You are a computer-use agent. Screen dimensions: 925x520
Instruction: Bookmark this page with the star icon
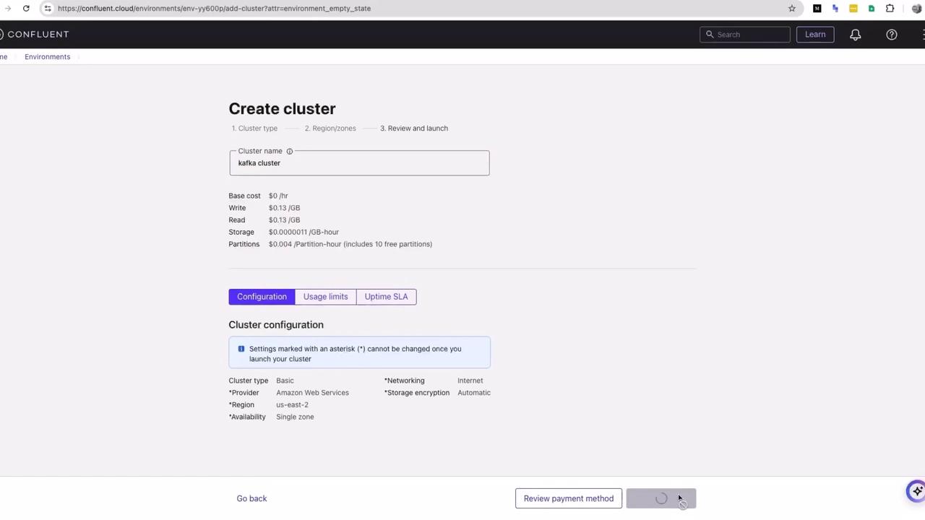[x=792, y=9]
